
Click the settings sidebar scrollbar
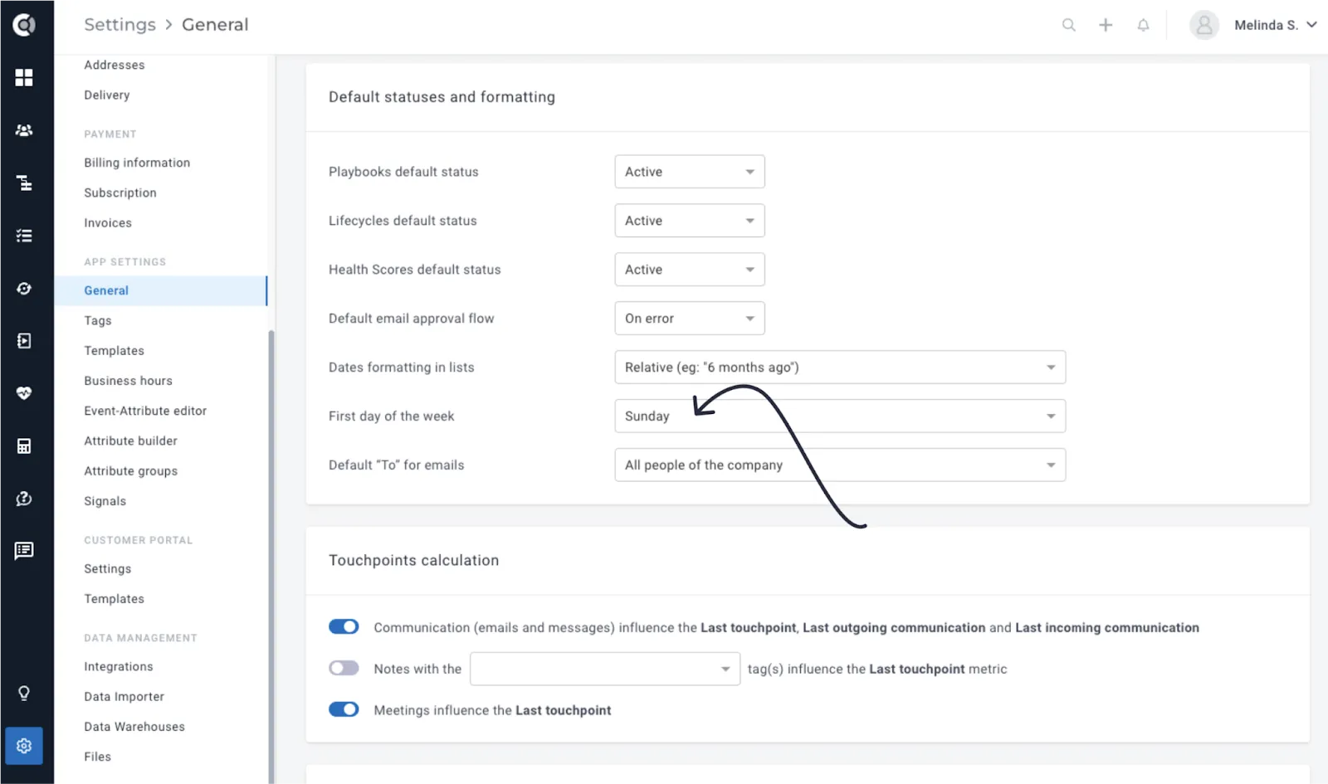[271, 556]
